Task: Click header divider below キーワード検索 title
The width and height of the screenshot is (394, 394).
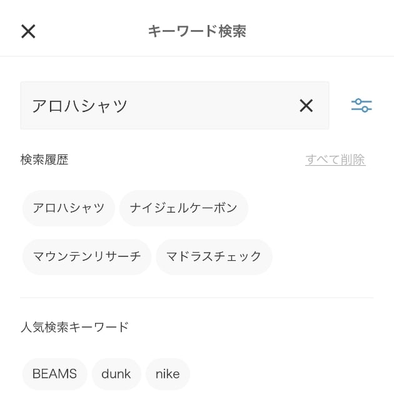Action: click(x=197, y=56)
